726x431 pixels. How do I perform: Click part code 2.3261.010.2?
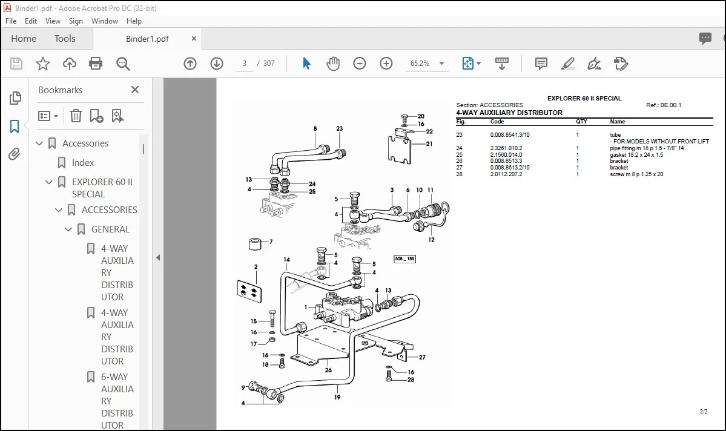click(x=506, y=148)
